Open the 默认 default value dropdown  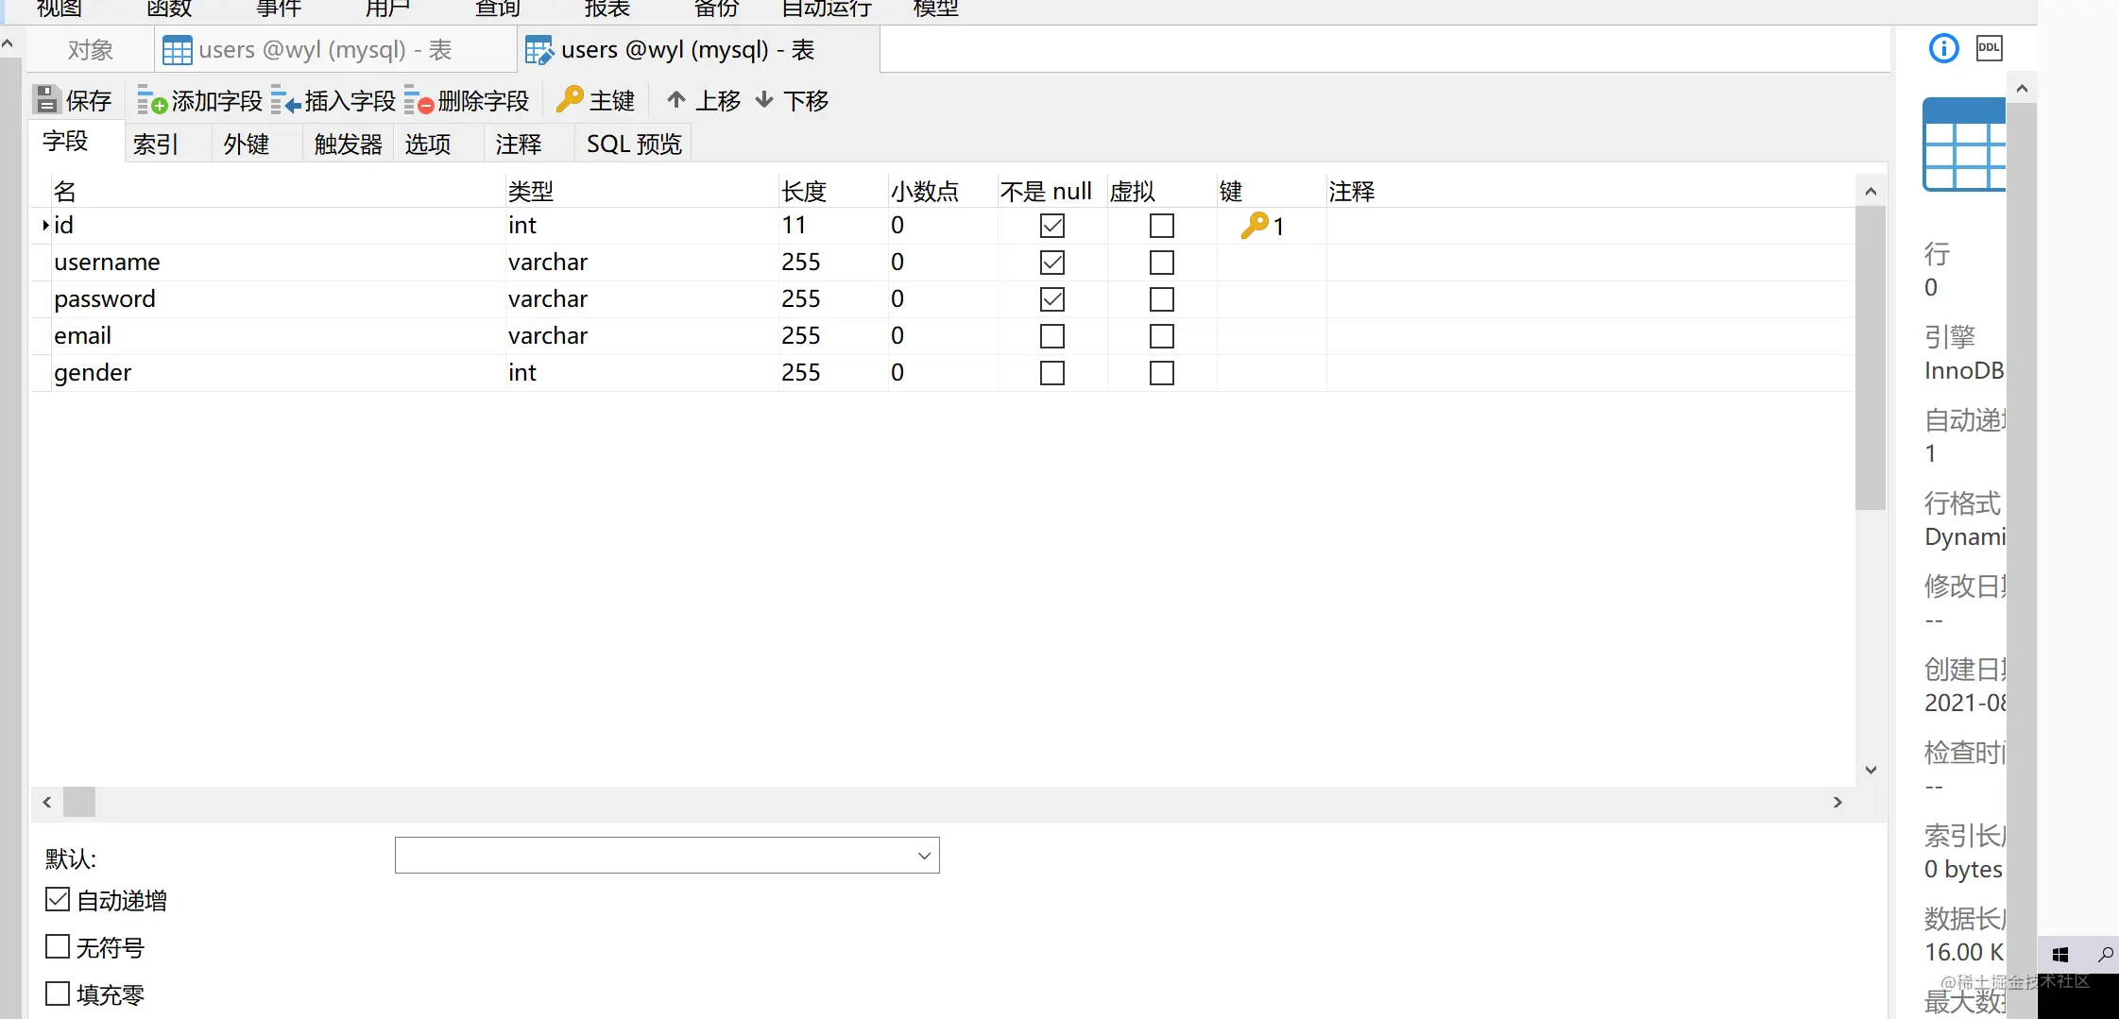click(667, 856)
